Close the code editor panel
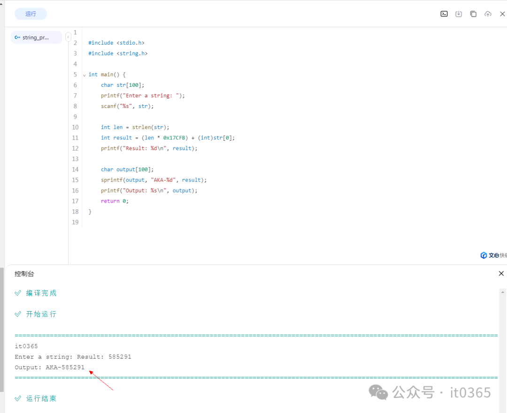This screenshot has width=507, height=413. (502, 14)
